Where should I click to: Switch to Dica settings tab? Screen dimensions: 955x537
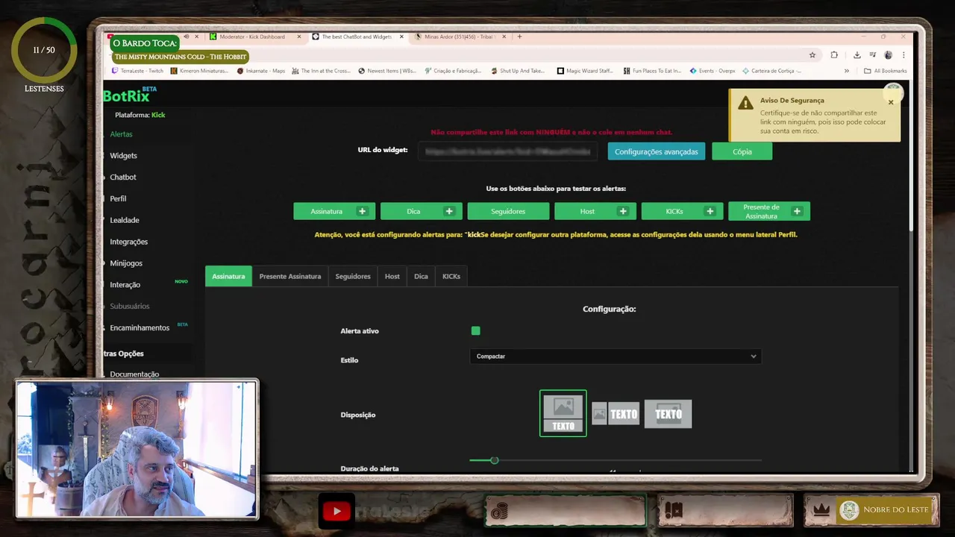click(x=421, y=276)
